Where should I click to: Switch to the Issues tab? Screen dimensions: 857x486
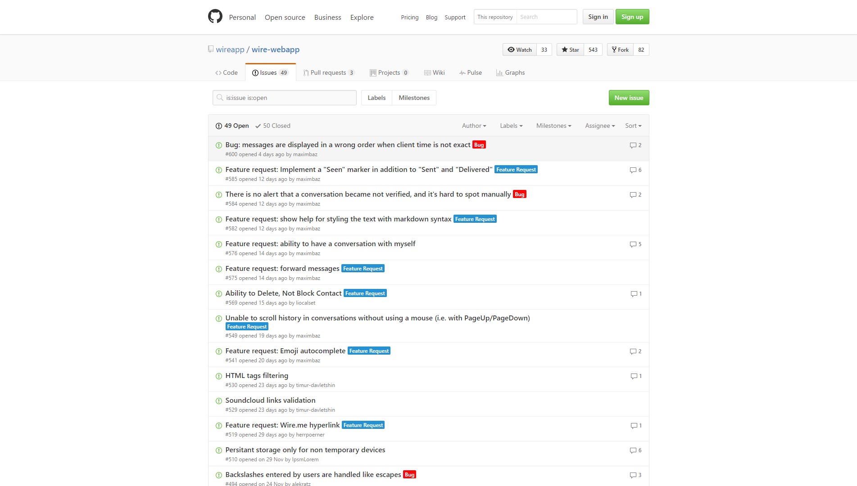(x=270, y=72)
